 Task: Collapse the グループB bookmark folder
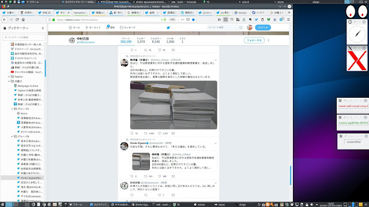pos(12,136)
